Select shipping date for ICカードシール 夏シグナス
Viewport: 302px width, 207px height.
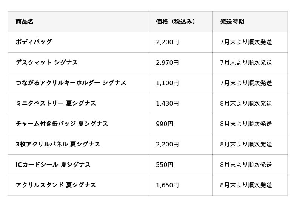pyautogui.click(x=246, y=165)
